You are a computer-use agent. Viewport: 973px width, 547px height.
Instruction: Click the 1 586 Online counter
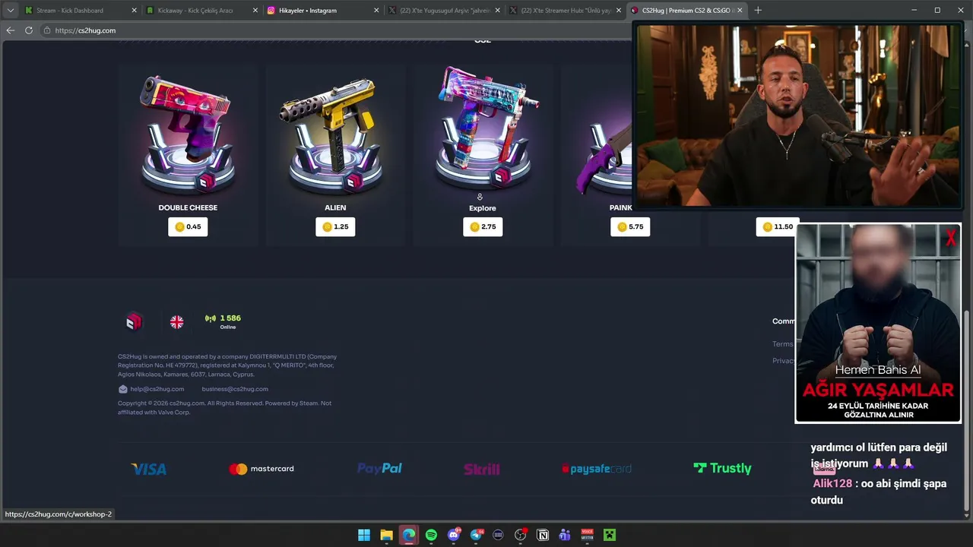230,322
